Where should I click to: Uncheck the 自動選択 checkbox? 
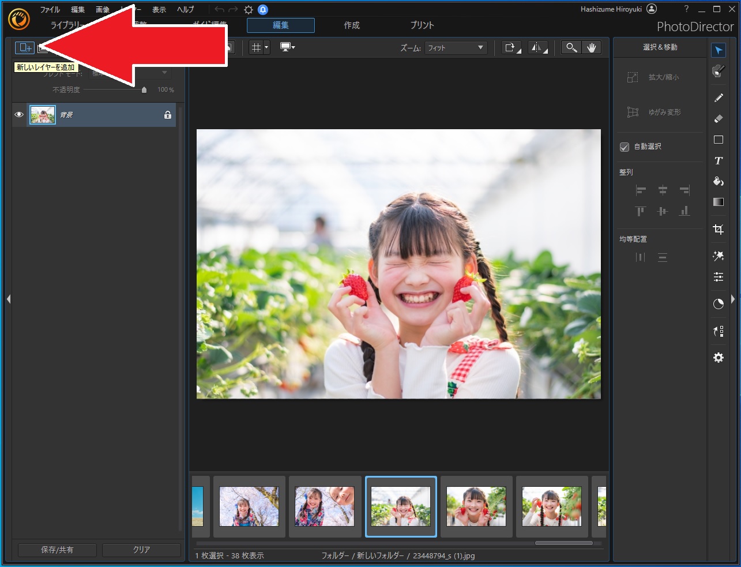[x=625, y=147]
